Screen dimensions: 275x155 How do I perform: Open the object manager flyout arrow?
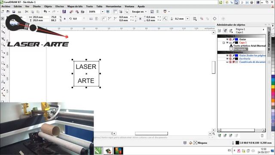[263, 30]
